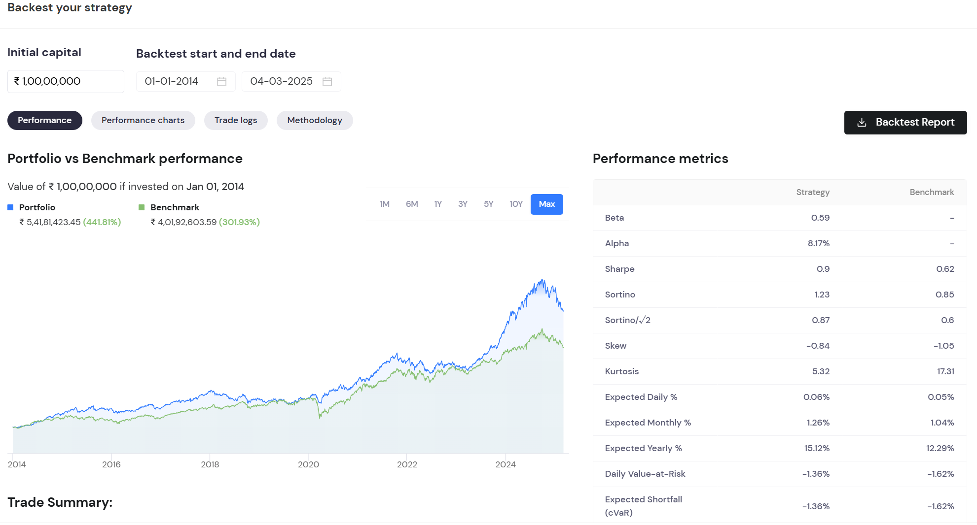977x525 pixels.
Task: Edit the Initial capital amount field
Action: 66,82
